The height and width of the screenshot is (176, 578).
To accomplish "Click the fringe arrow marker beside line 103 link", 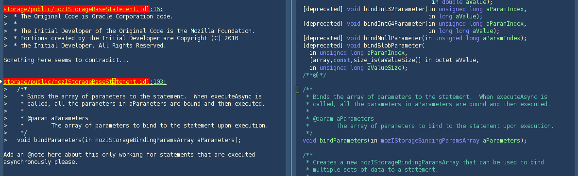I will (1, 82).
